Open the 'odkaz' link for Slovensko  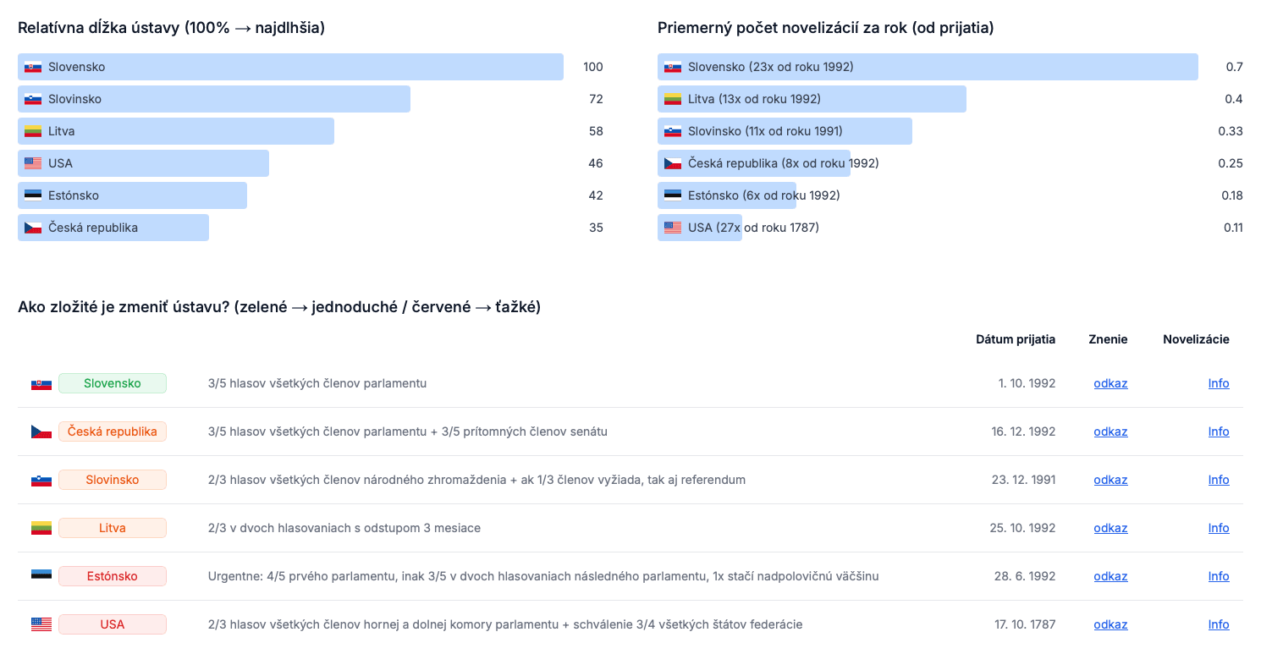pyautogui.click(x=1110, y=383)
